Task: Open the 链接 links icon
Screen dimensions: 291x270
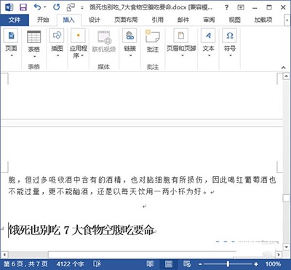Action: click(x=129, y=43)
